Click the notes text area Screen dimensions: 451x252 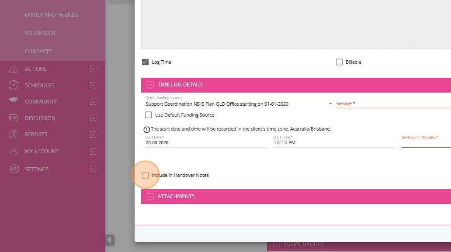[x=296, y=24]
